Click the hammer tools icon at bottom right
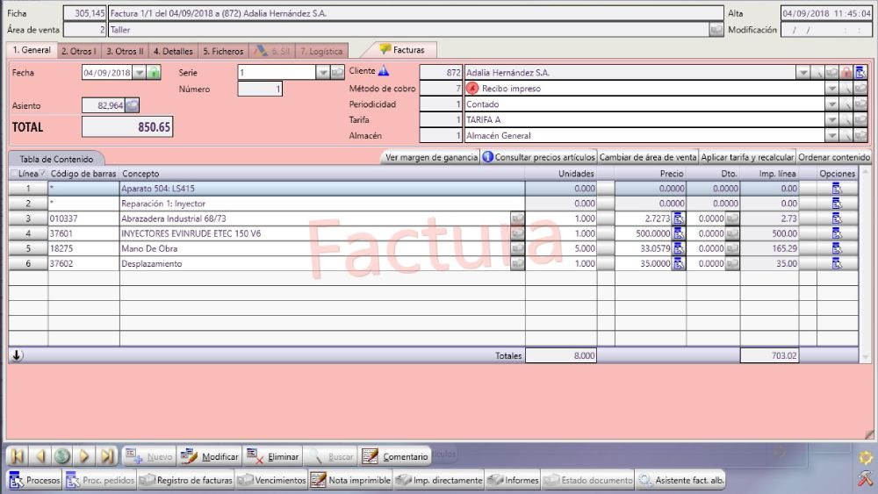The image size is (878, 494). coord(864,479)
